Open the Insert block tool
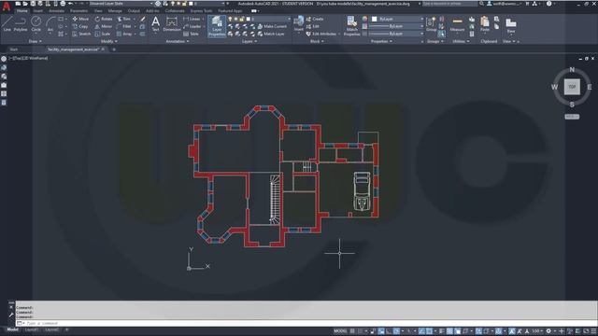 coord(299,24)
